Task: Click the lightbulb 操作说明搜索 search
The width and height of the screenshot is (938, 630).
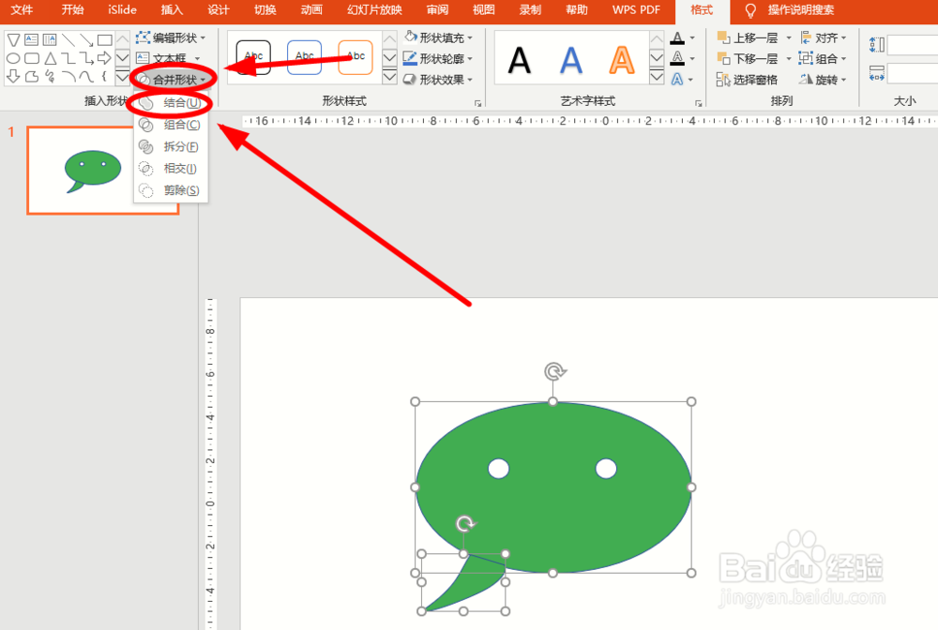Action: coord(789,10)
